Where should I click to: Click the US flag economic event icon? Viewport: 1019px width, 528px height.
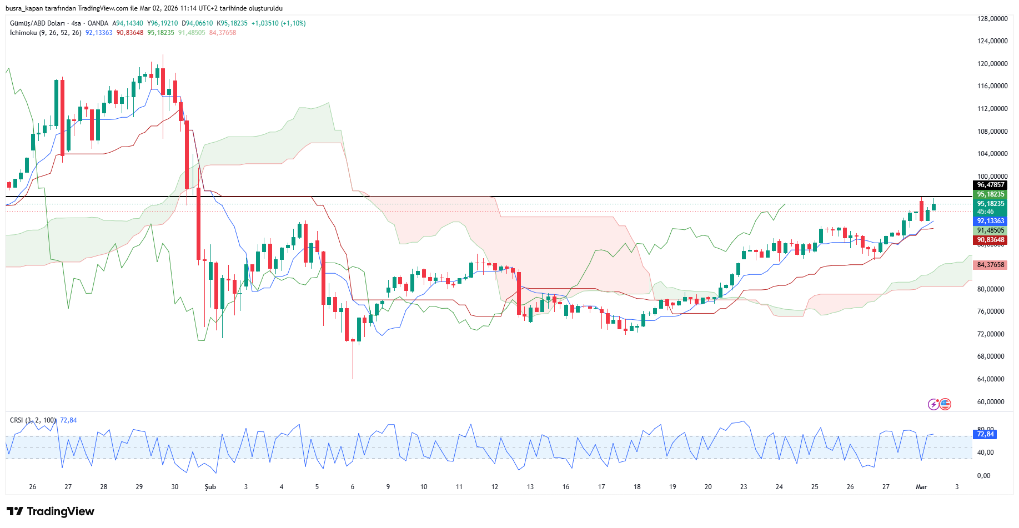click(x=945, y=404)
